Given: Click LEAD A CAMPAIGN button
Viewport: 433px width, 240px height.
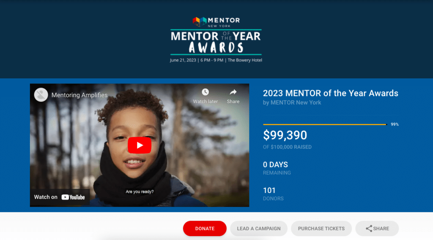Looking at the screenshot, I should [259, 229].
